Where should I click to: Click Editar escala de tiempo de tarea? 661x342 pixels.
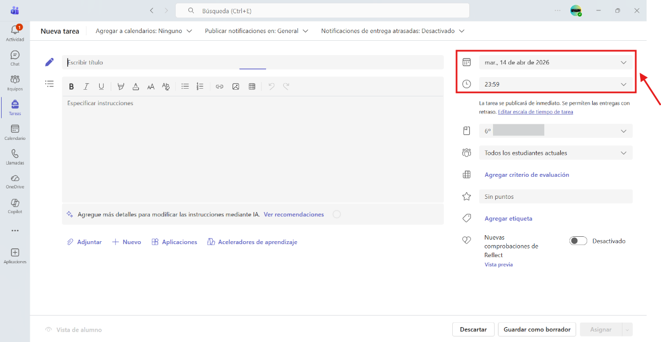point(535,112)
